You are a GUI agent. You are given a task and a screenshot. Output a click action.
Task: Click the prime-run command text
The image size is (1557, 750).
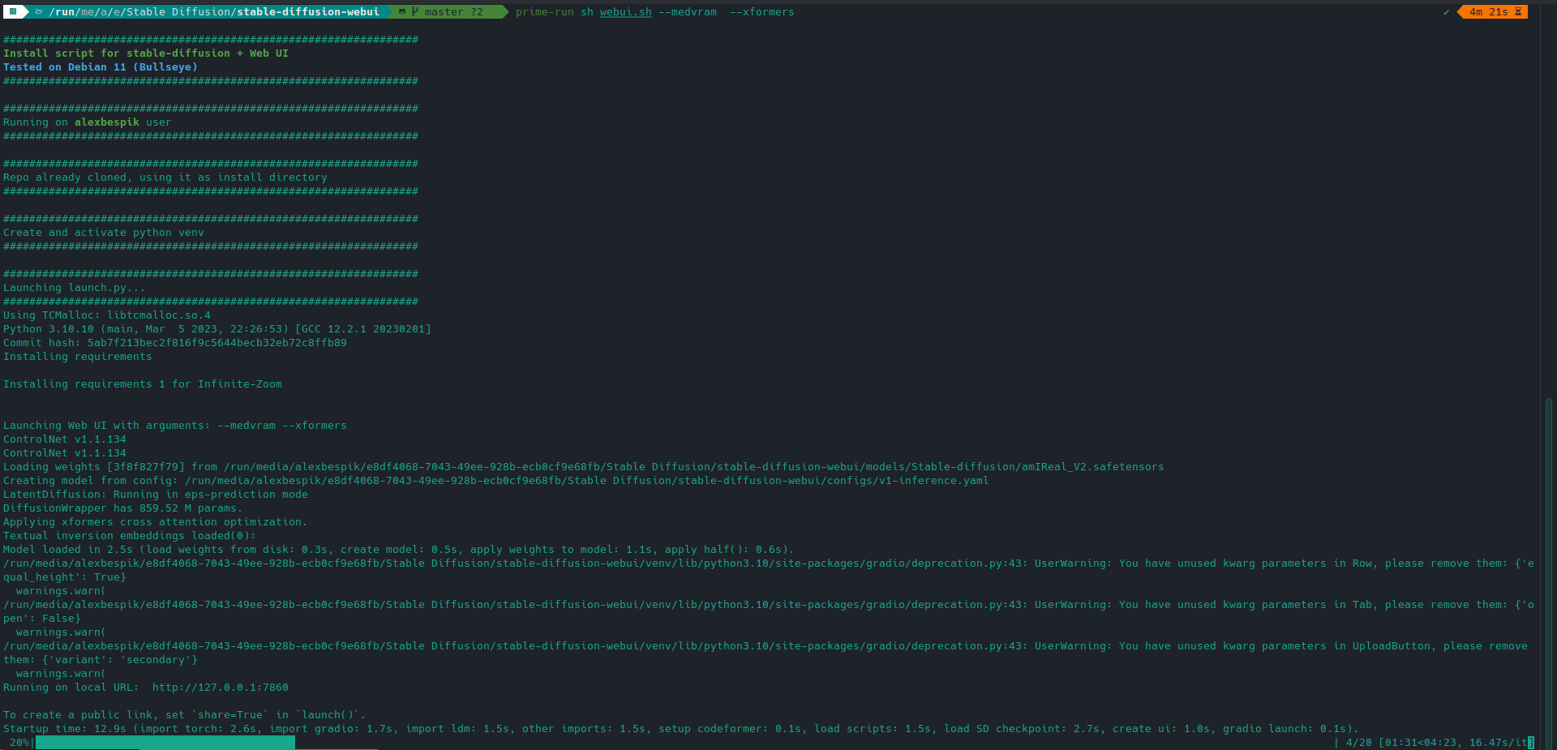544,11
